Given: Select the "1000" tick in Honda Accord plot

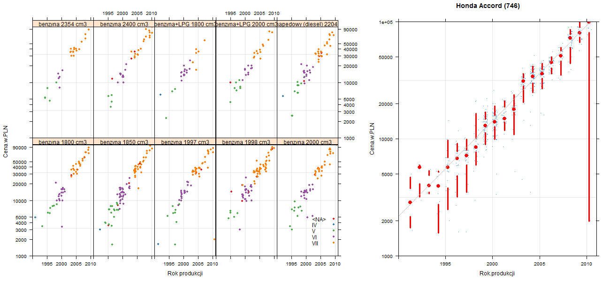Looking at the screenshot, I should 388,256.
